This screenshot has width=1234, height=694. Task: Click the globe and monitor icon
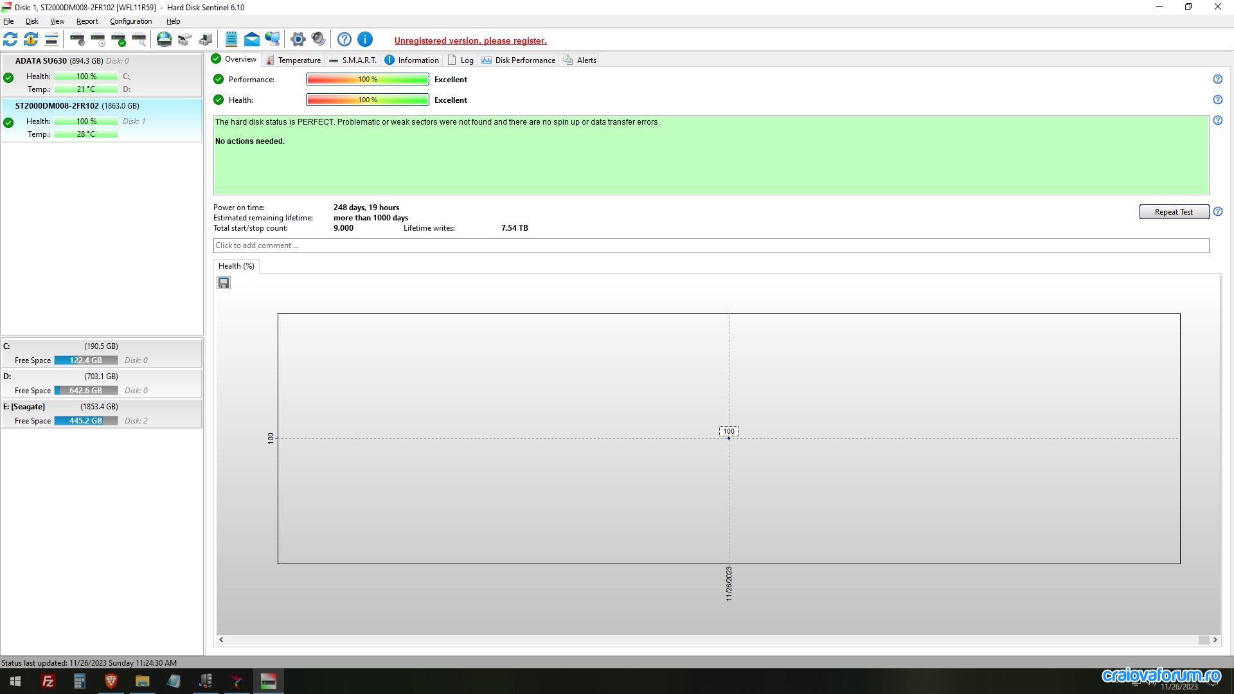pyautogui.click(x=273, y=39)
